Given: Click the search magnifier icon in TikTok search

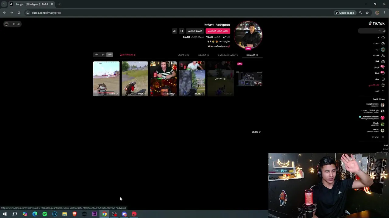Looking at the screenshot, I should (384, 31).
